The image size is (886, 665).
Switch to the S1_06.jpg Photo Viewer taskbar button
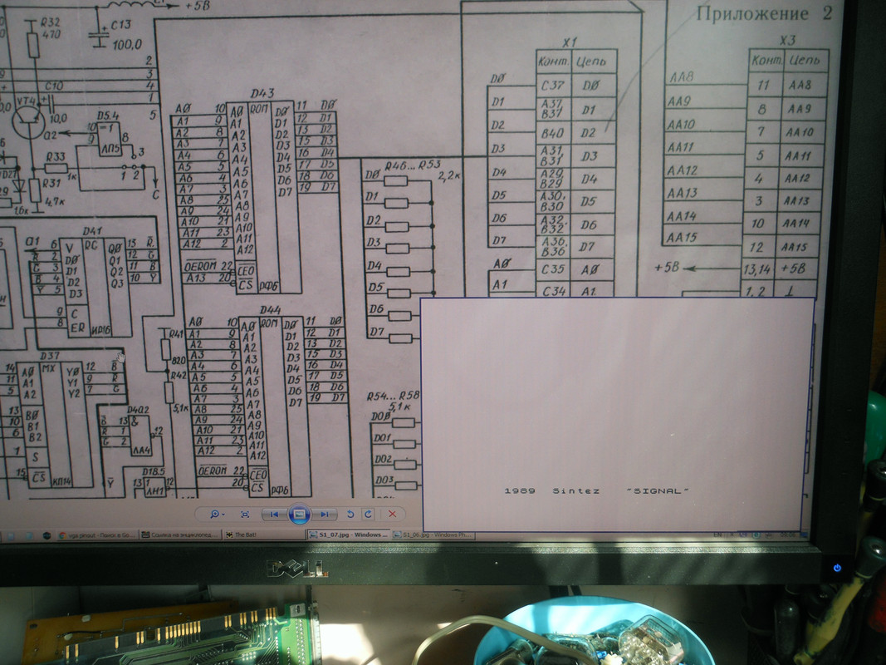coord(433,534)
